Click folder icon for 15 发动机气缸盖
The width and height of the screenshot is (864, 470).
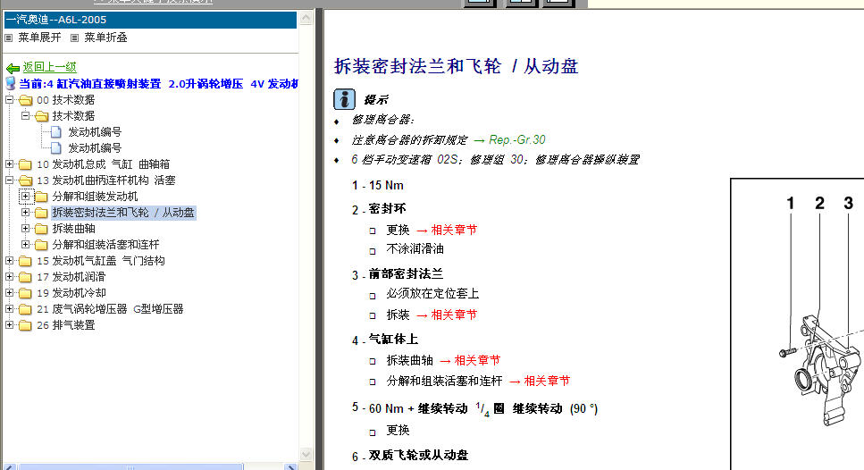pyautogui.click(x=25, y=261)
